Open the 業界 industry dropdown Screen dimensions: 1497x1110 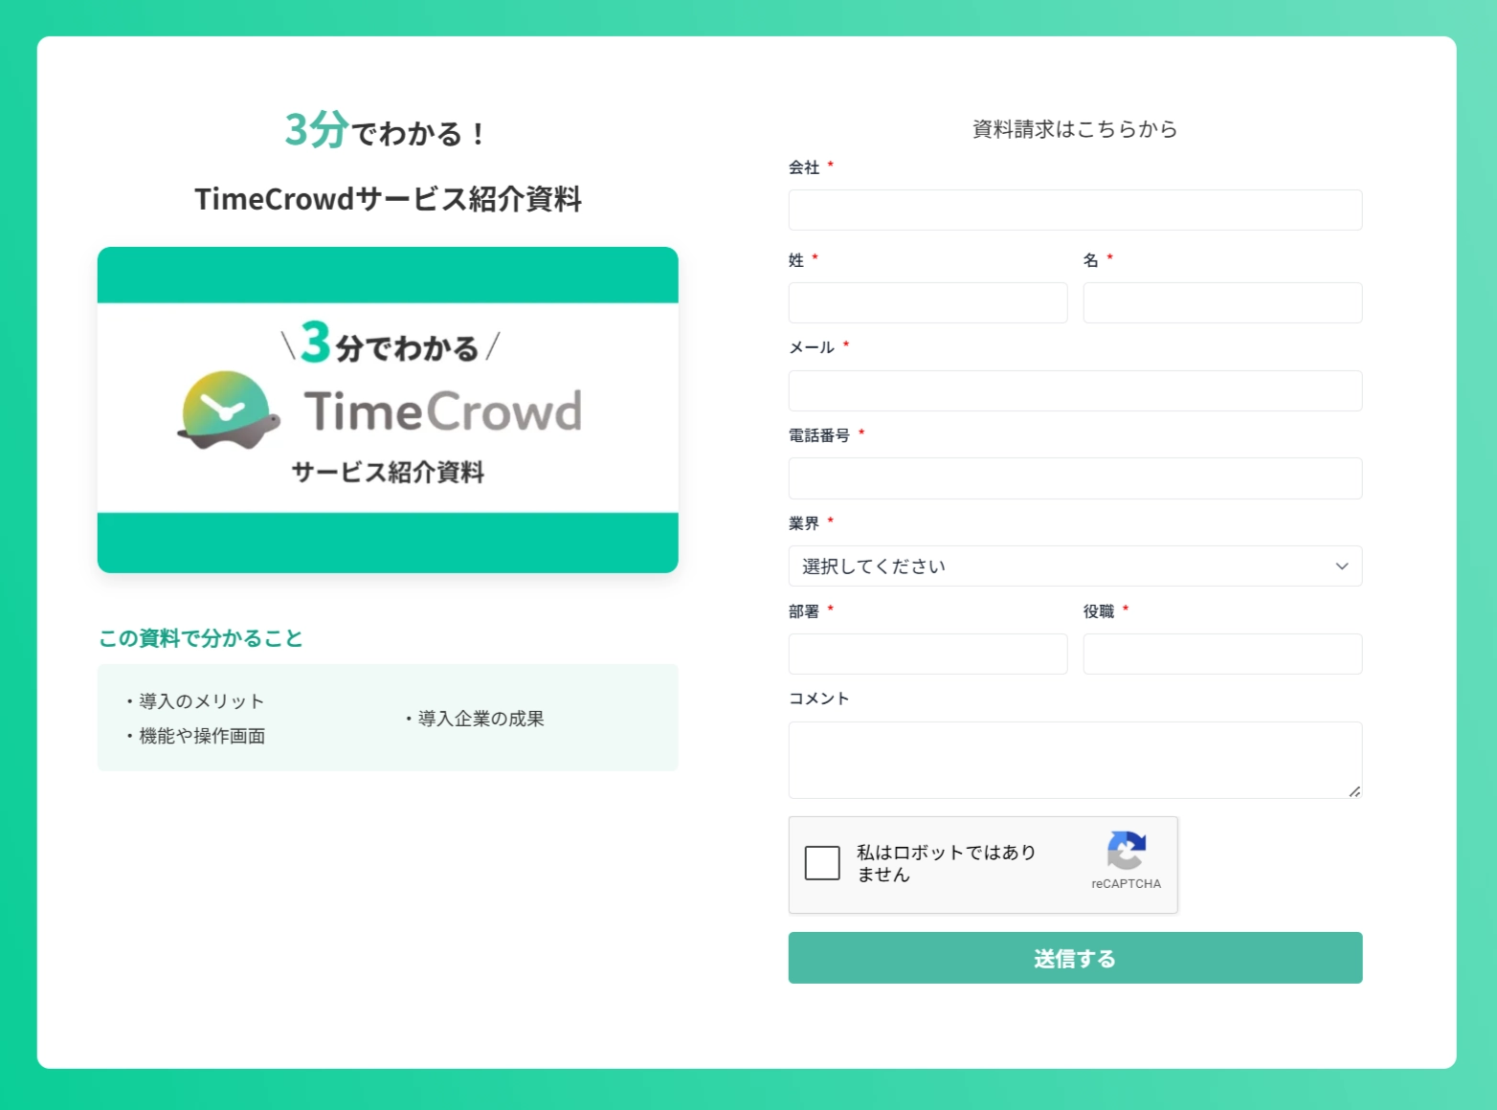(x=1075, y=566)
